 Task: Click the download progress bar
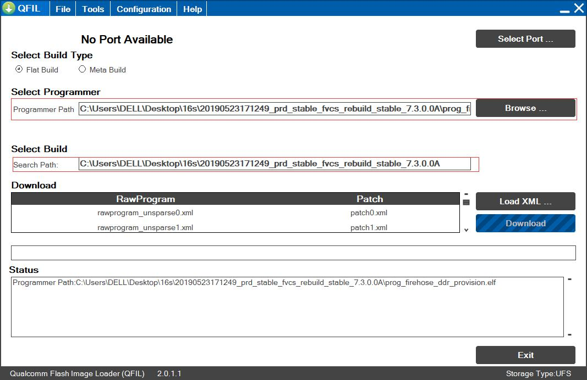coord(294,253)
